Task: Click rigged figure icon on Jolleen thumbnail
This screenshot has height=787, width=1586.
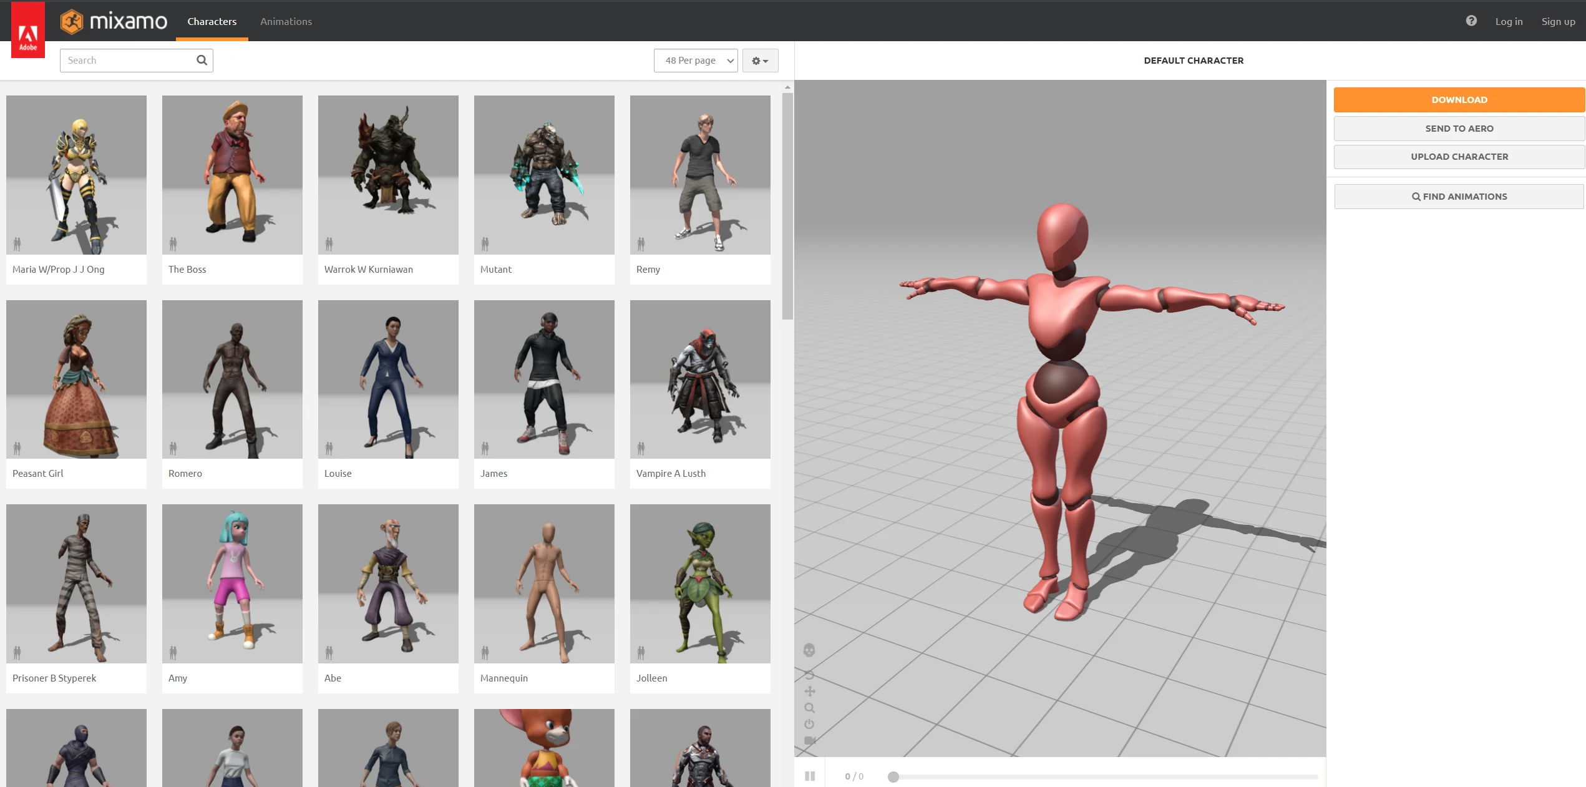Action: point(641,653)
